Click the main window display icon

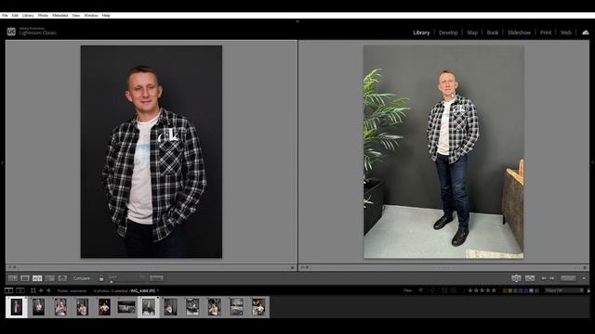pyautogui.click(x=8, y=290)
